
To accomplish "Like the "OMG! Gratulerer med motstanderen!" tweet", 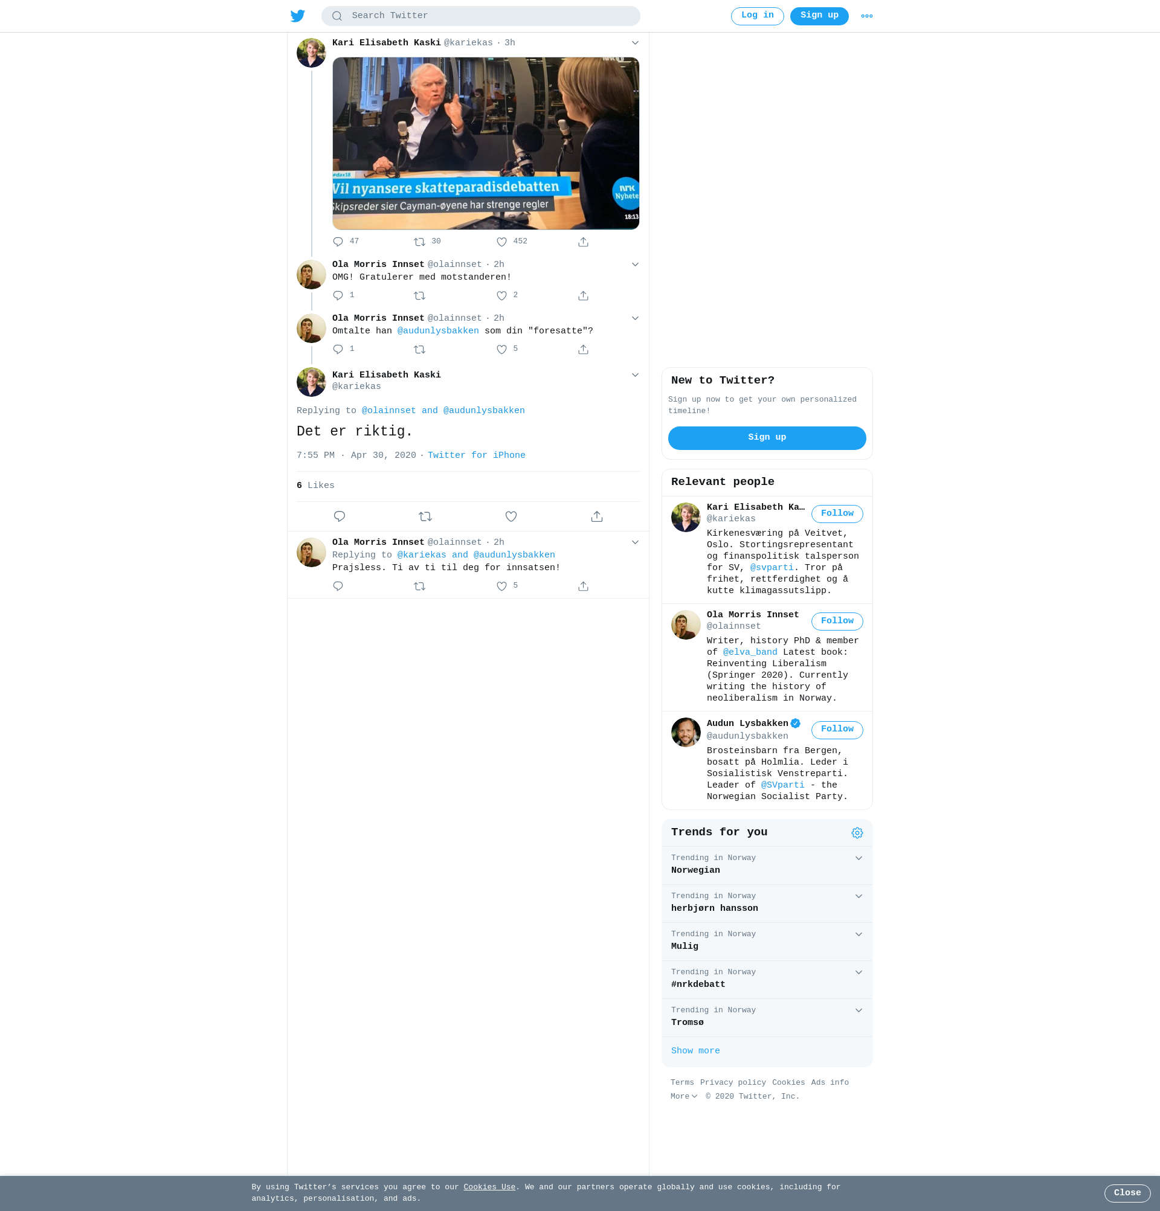I will 502,296.
